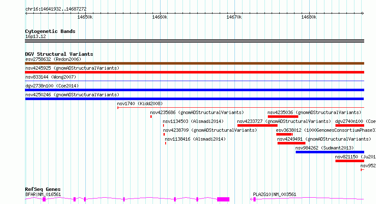Click the nsv4249491 red variant bar

[292, 143]
